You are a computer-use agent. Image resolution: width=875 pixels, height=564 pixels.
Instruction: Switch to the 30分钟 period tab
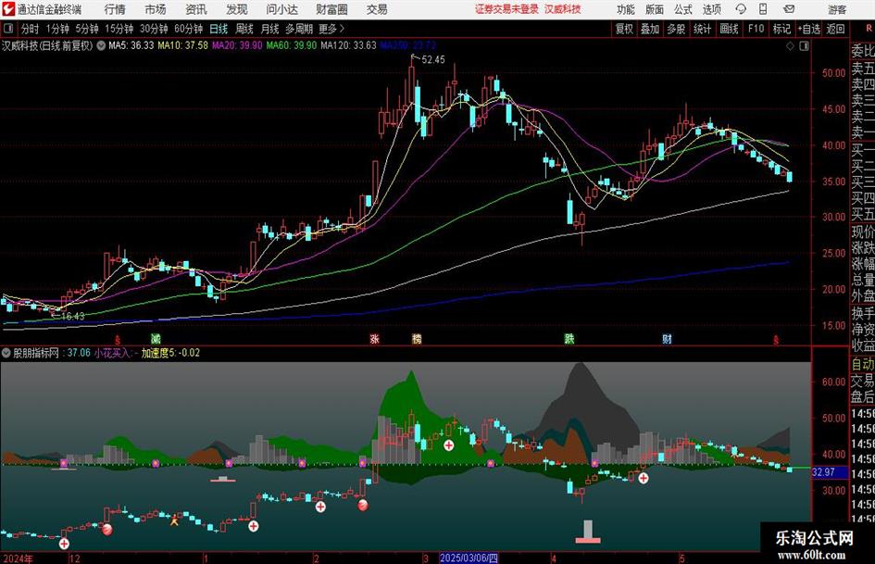154,29
